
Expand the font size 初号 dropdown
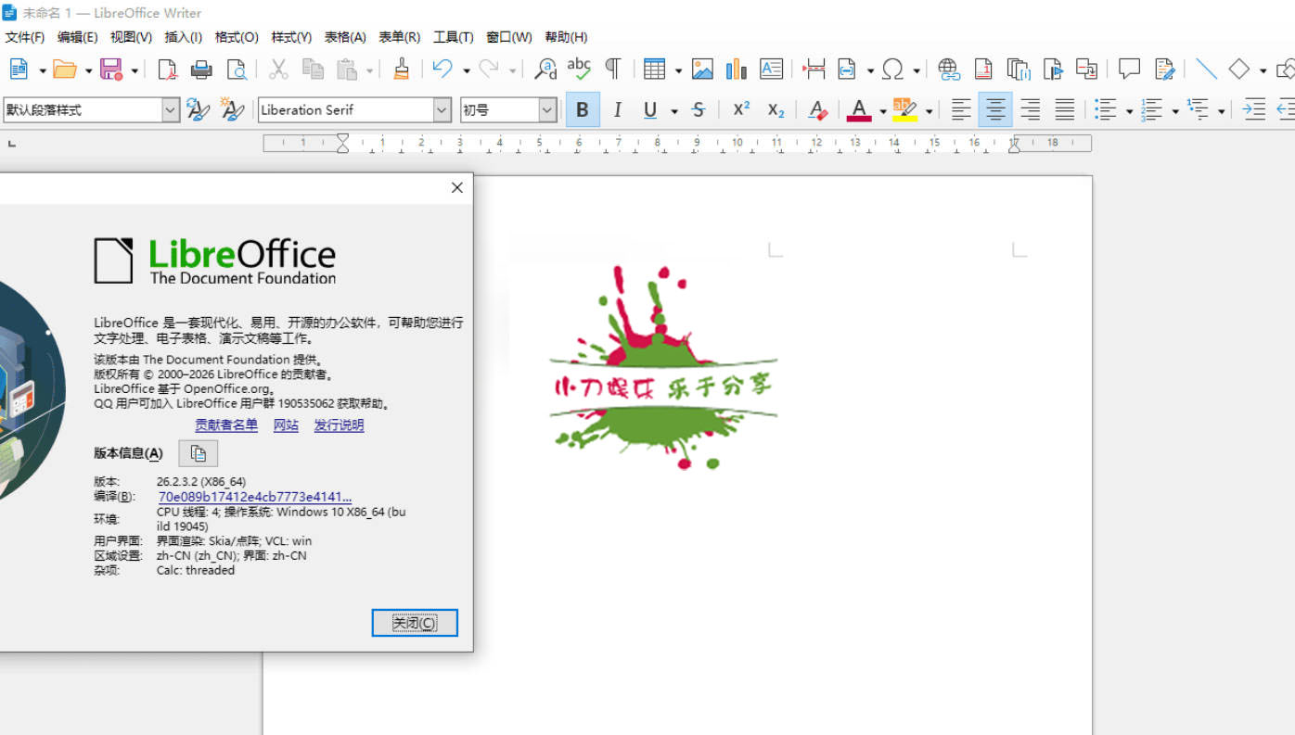click(547, 110)
